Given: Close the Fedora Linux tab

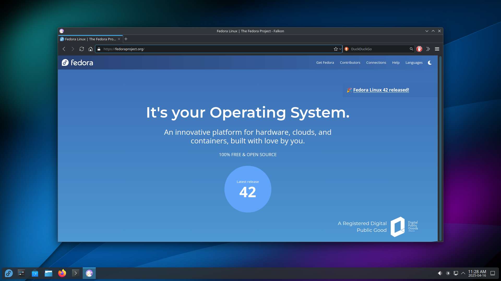Looking at the screenshot, I should pyautogui.click(x=119, y=39).
